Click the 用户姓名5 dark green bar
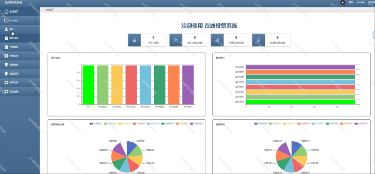Viewport: 375px width, 174px height. [x=159, y=85]
